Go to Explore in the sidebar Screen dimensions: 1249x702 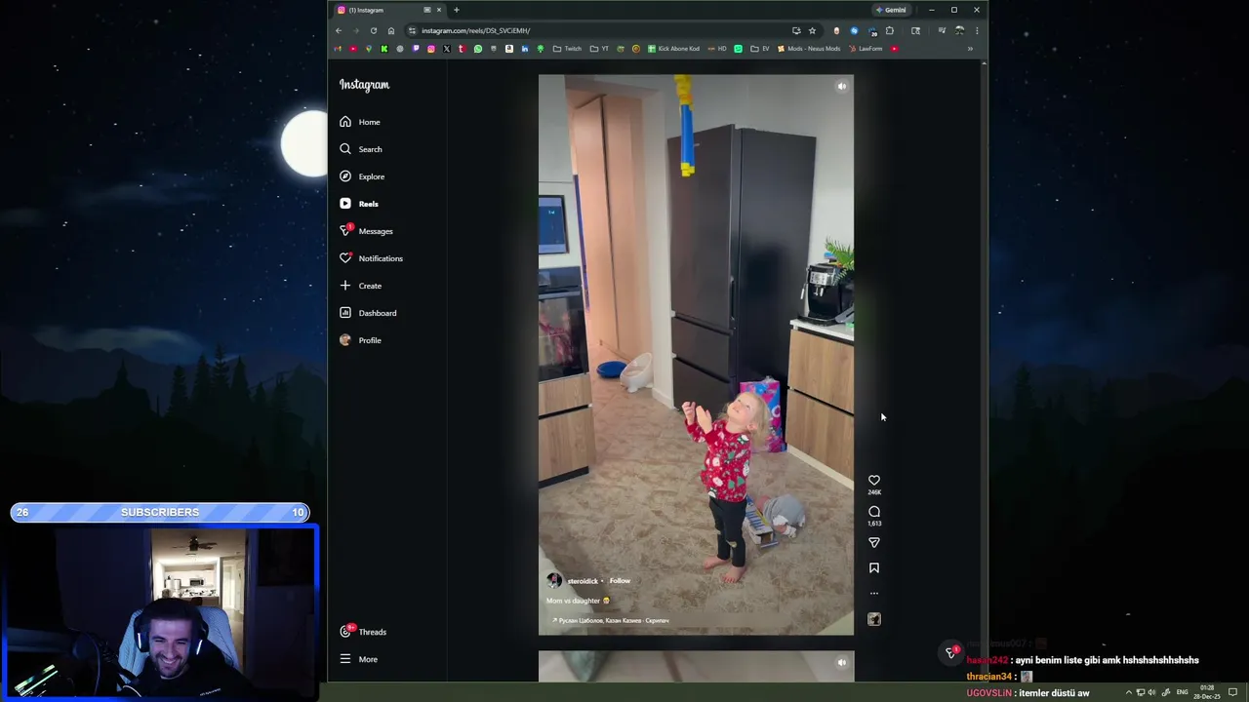(x=362, y=176)
